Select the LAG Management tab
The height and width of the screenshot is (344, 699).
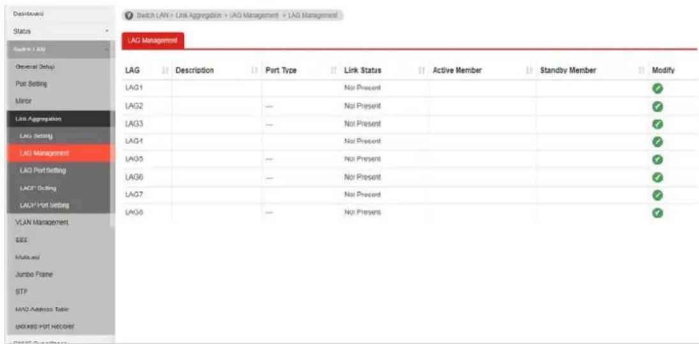(153, 41)
